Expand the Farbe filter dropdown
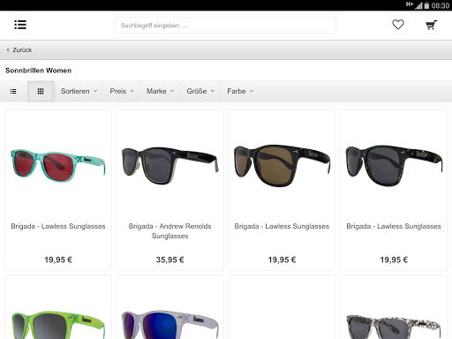The width and height of the screenshot is (452, 339). 240,92
